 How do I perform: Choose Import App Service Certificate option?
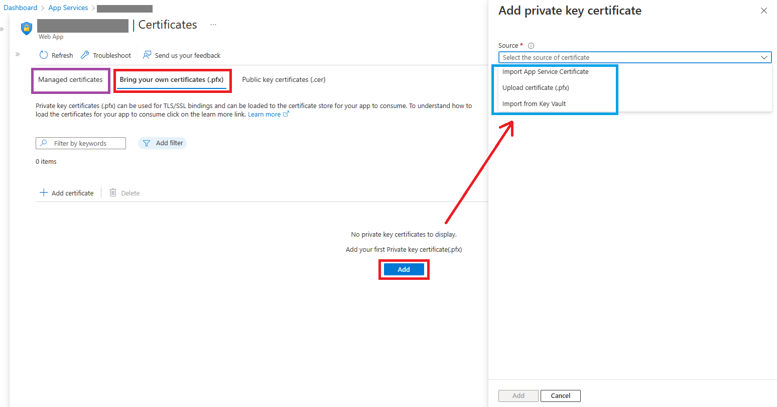tap(545, 72)
